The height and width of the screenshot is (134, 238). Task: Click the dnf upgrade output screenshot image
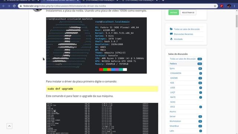pos(102,118)
